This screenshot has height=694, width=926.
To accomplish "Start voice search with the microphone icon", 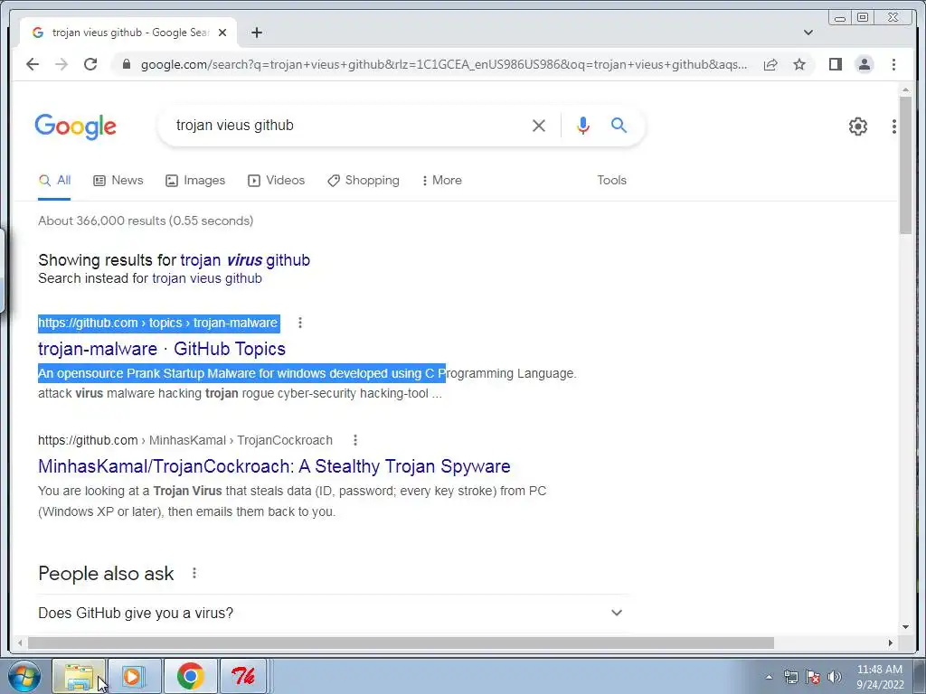I will 583,125.
